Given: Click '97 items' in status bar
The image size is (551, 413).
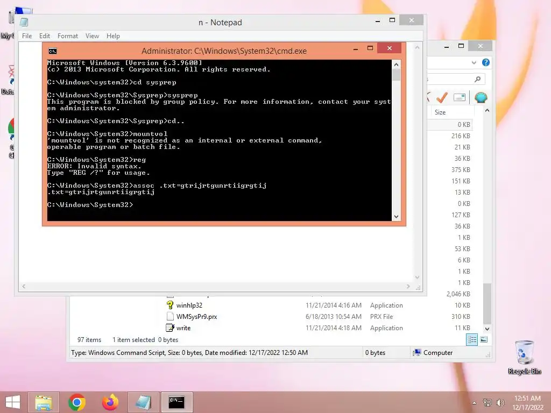Looking at the screenshot, I should (x=89, y=340).
